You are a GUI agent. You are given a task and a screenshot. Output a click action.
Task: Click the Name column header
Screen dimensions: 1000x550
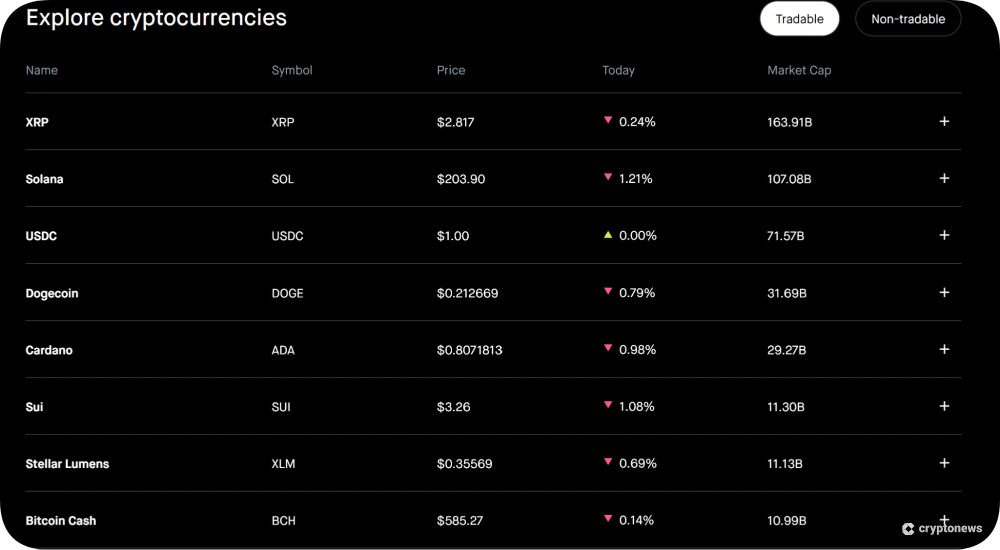[42, 70]
